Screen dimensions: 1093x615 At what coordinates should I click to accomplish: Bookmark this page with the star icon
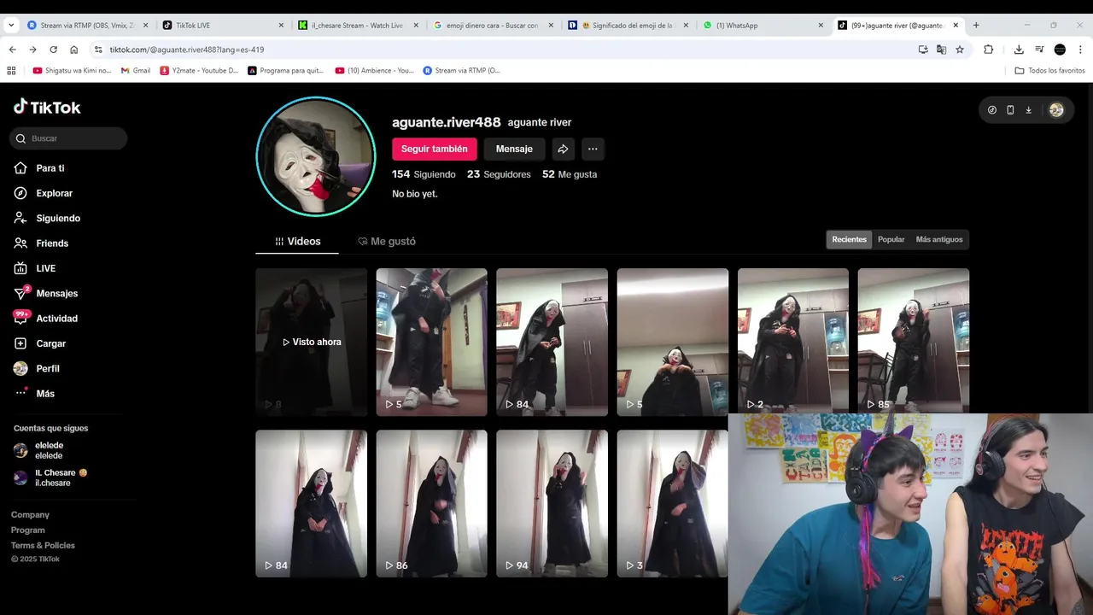pyautogui.click(x=960, y=50)
